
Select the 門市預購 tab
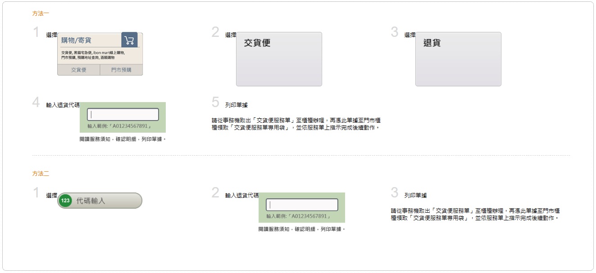coord(121,70)
